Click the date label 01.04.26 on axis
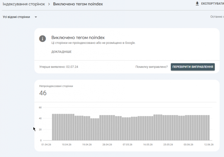Screen dimensions: 224x157 (x=46, y=144)
